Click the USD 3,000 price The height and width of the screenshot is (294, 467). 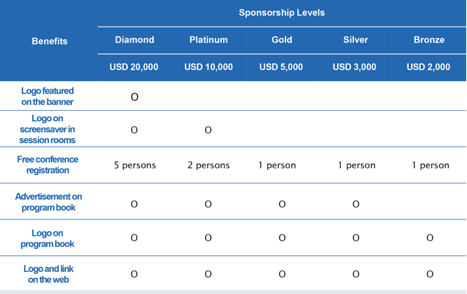pos(354,67)
